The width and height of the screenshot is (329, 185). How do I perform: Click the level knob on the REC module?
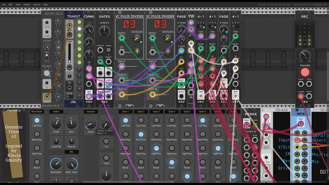pos(305,55)
